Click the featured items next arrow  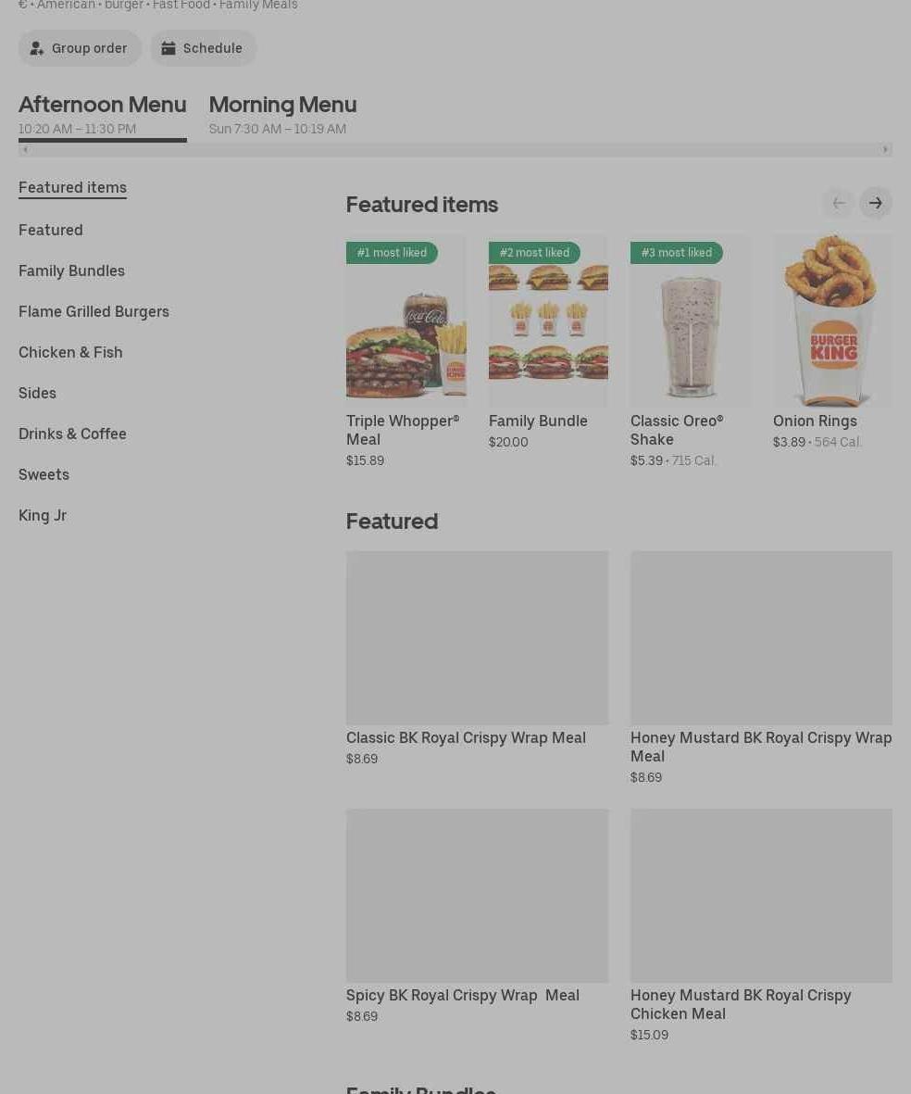876,203
